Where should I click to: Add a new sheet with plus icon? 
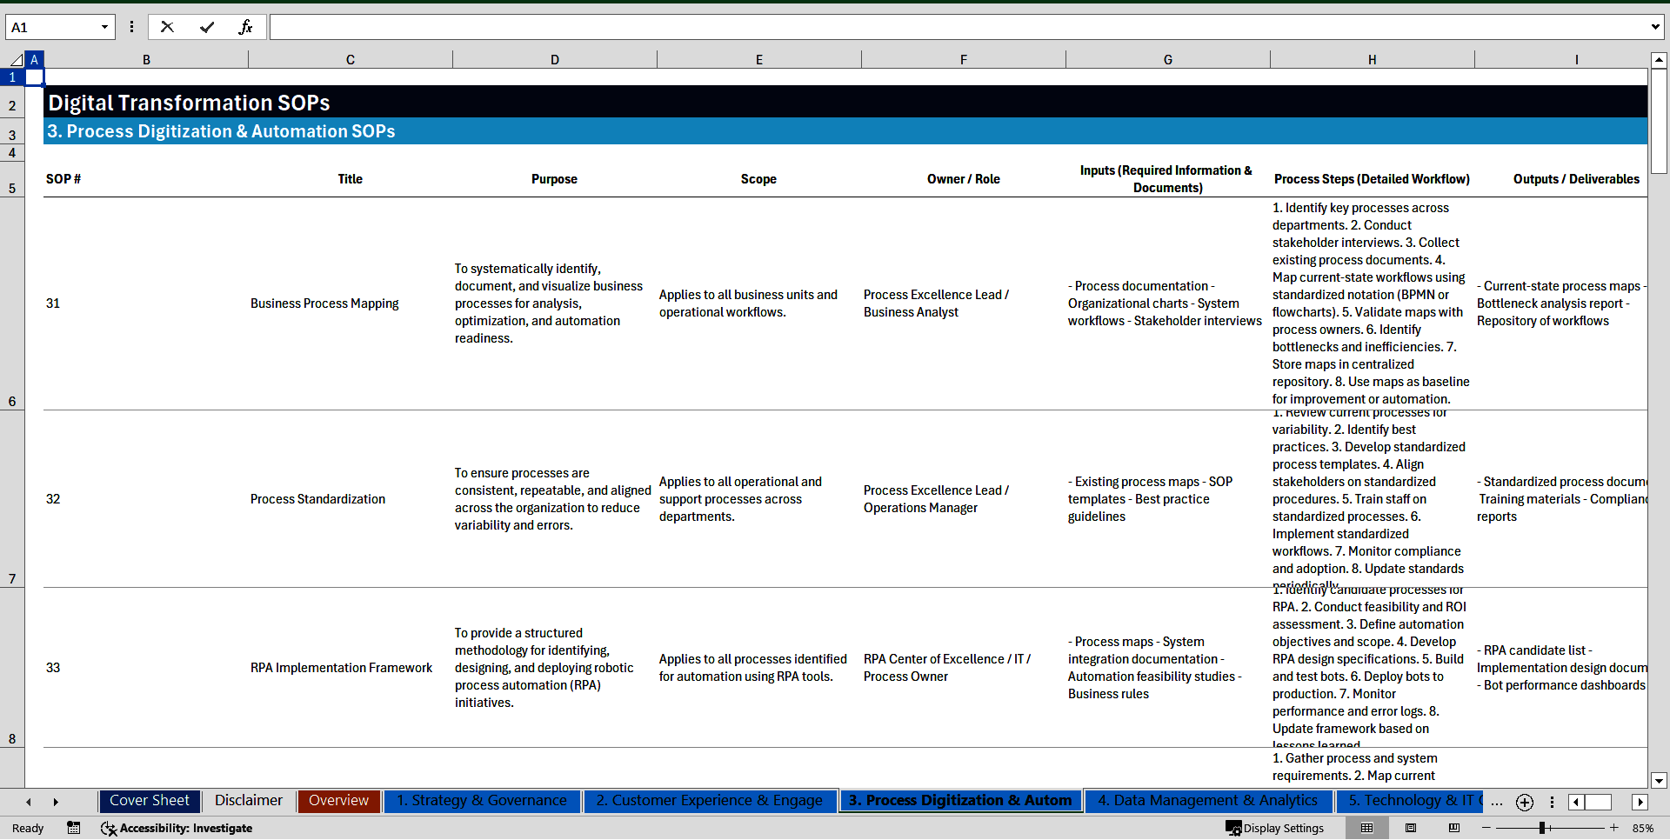pos(1524,802)
